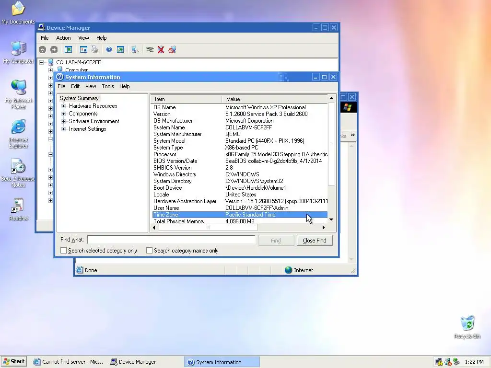Expand the Internet Settings node
The height and width of the screenshot is (368, 491).
pos(64,129)
